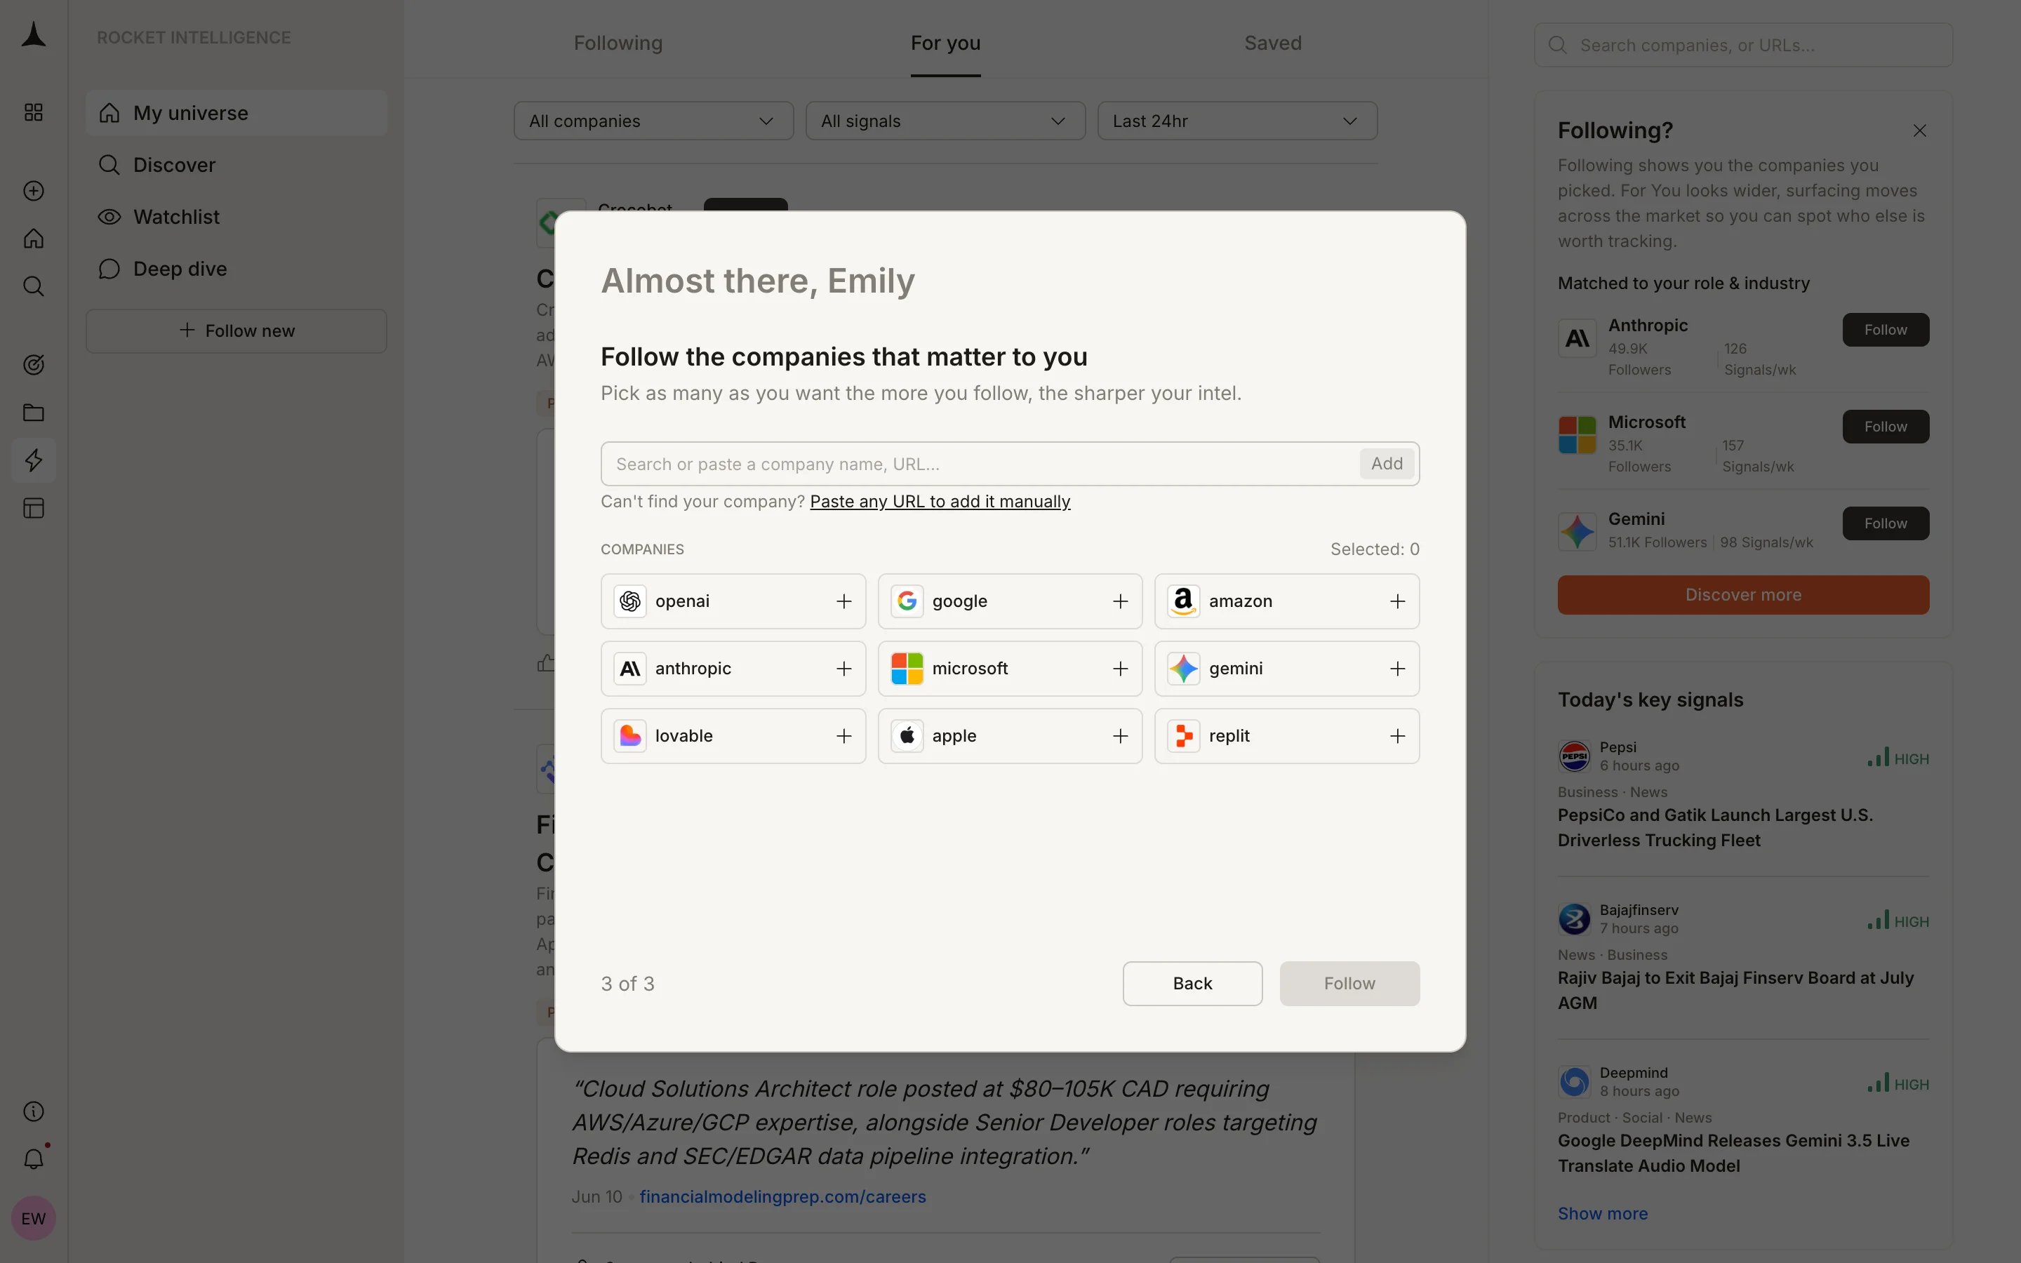
Task: Click the Discover more button
Action: click(x=1743, y=595)
